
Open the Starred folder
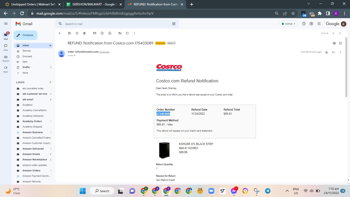33,51
